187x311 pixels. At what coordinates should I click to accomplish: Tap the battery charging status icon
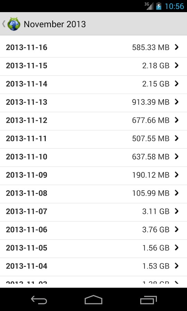coord(159,6)
